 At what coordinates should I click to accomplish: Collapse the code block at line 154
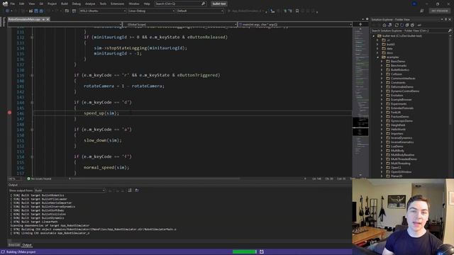tap(32, 157)
